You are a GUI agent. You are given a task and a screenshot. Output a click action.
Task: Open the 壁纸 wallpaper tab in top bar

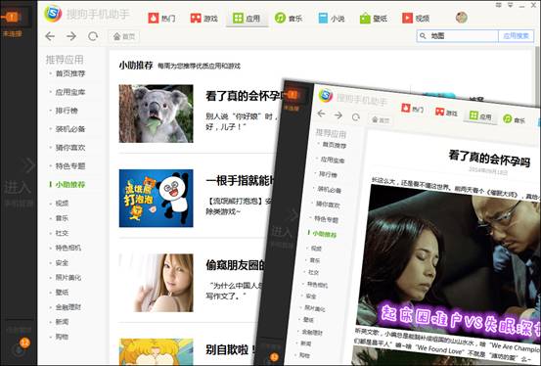(374, 18)
